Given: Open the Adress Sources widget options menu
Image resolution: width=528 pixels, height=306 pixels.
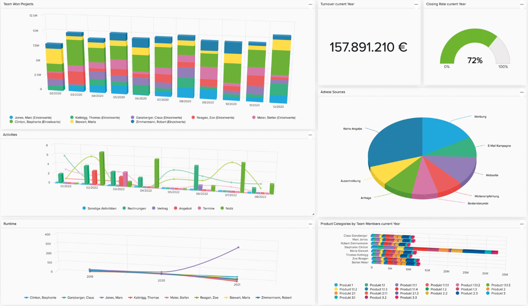Looking at the screenshot, I should coord(522,93).
